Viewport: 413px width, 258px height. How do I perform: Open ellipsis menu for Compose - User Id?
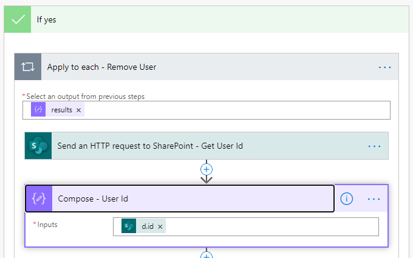374,199
